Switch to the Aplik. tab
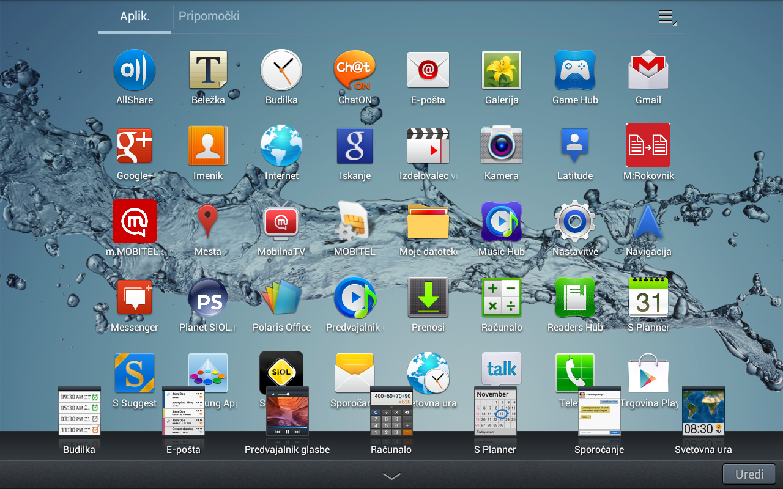This screenshot has width=783, height=489. pyautogui.click(x=135, y=17)
